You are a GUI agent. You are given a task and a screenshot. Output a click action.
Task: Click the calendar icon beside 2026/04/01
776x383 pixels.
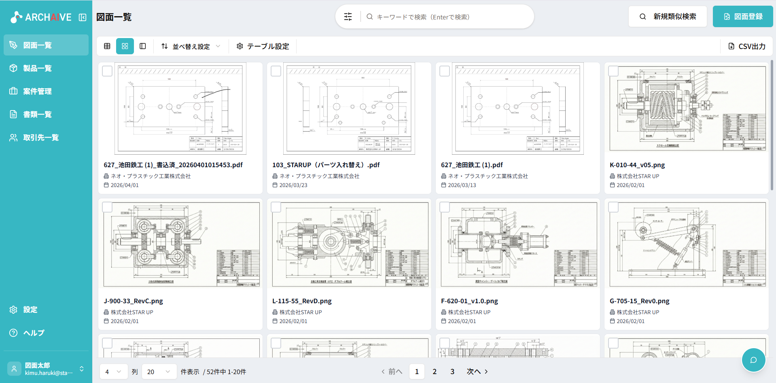106,185
